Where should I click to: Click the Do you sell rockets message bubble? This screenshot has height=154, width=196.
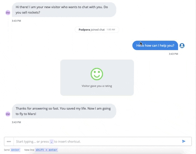64,10
